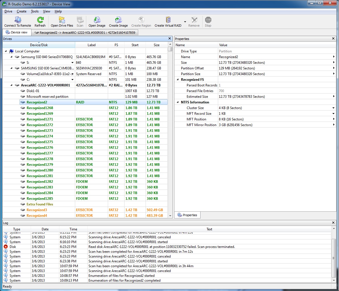Select the Recognized4 FAT32 partition
This screenshot has height=291, width=339.
click(x=93, y=215)
